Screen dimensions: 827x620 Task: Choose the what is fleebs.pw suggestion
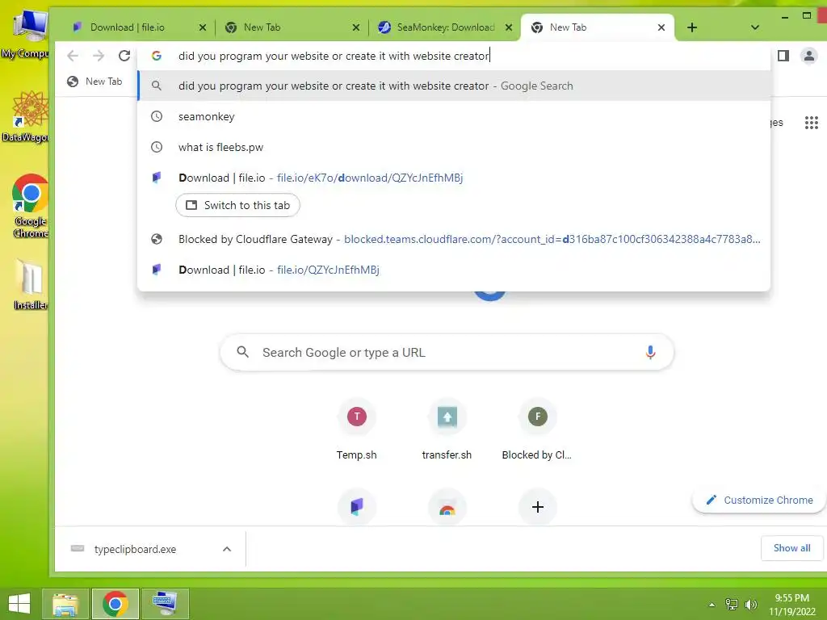(454, 147)
